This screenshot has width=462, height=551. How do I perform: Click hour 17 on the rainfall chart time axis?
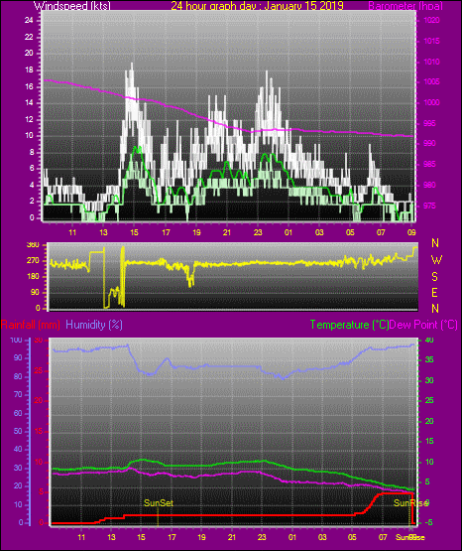pyautogui.click(x=172, y=537)
